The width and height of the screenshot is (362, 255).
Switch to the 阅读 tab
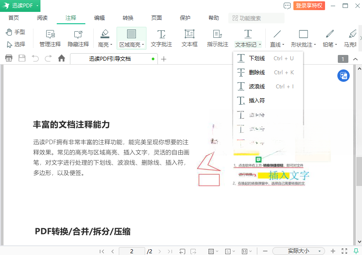pos(42,18)
